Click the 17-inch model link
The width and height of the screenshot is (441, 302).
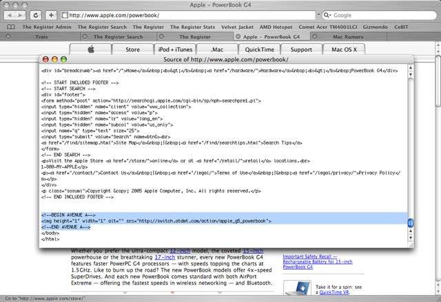coord(165,257)
